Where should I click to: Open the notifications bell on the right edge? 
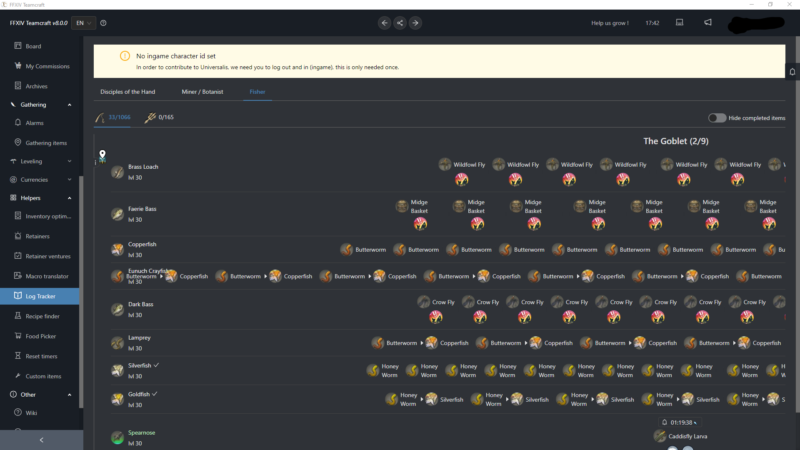[792, 72]
